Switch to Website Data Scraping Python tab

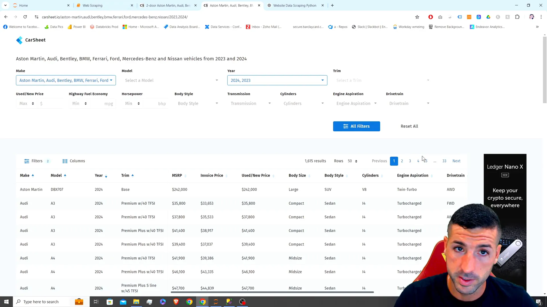click(295, 5)
